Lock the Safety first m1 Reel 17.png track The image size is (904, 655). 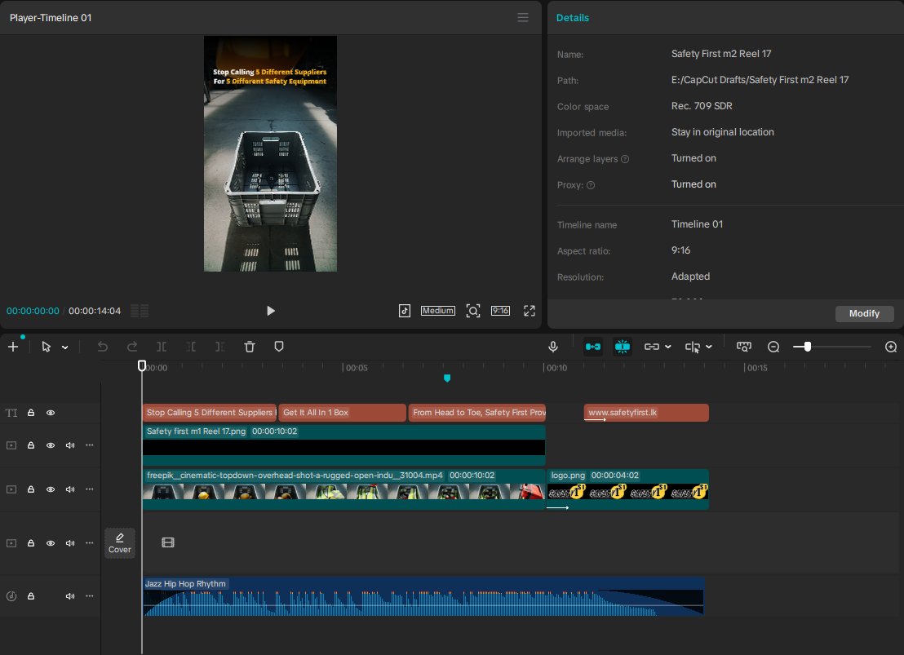click(x=31, y=445)
